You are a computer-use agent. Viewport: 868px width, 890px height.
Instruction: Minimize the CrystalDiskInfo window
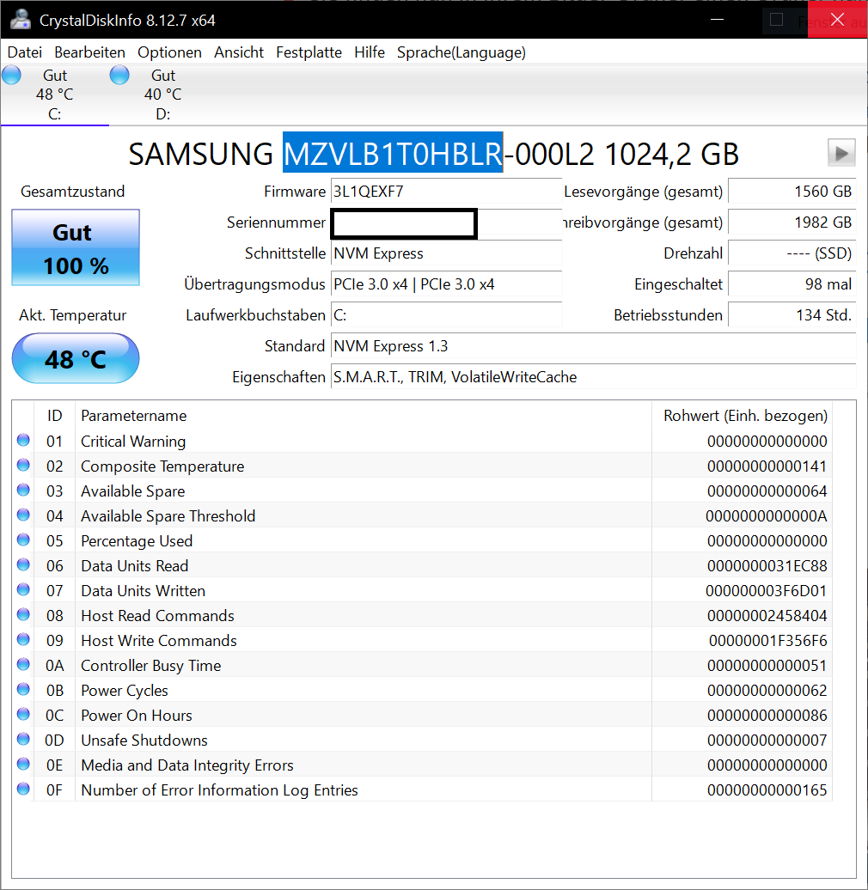pyautogui.click(x=717, y=19)
